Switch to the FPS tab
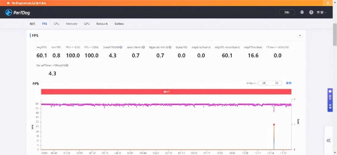Screen dimensions: 337x155 pos(44,24)
